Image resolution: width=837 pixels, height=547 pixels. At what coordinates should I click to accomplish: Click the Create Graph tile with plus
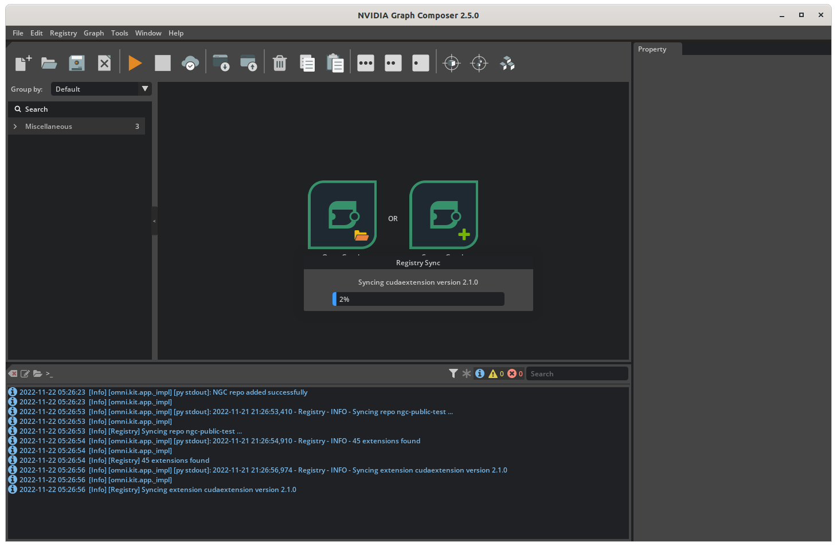coord(444,215)
